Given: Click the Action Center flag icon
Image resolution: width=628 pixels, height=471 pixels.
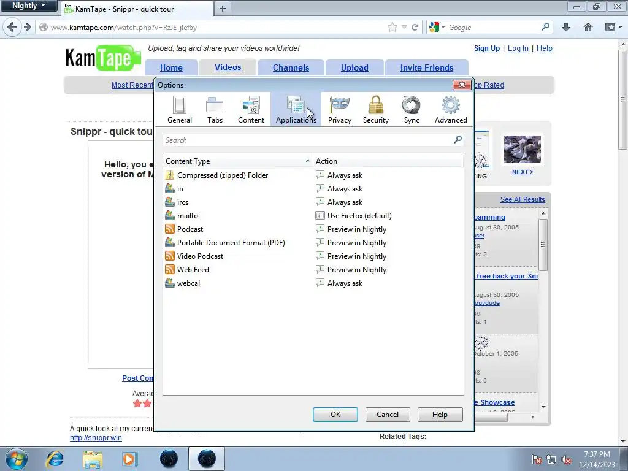Looking at the screenshot, I should [536, 460].
